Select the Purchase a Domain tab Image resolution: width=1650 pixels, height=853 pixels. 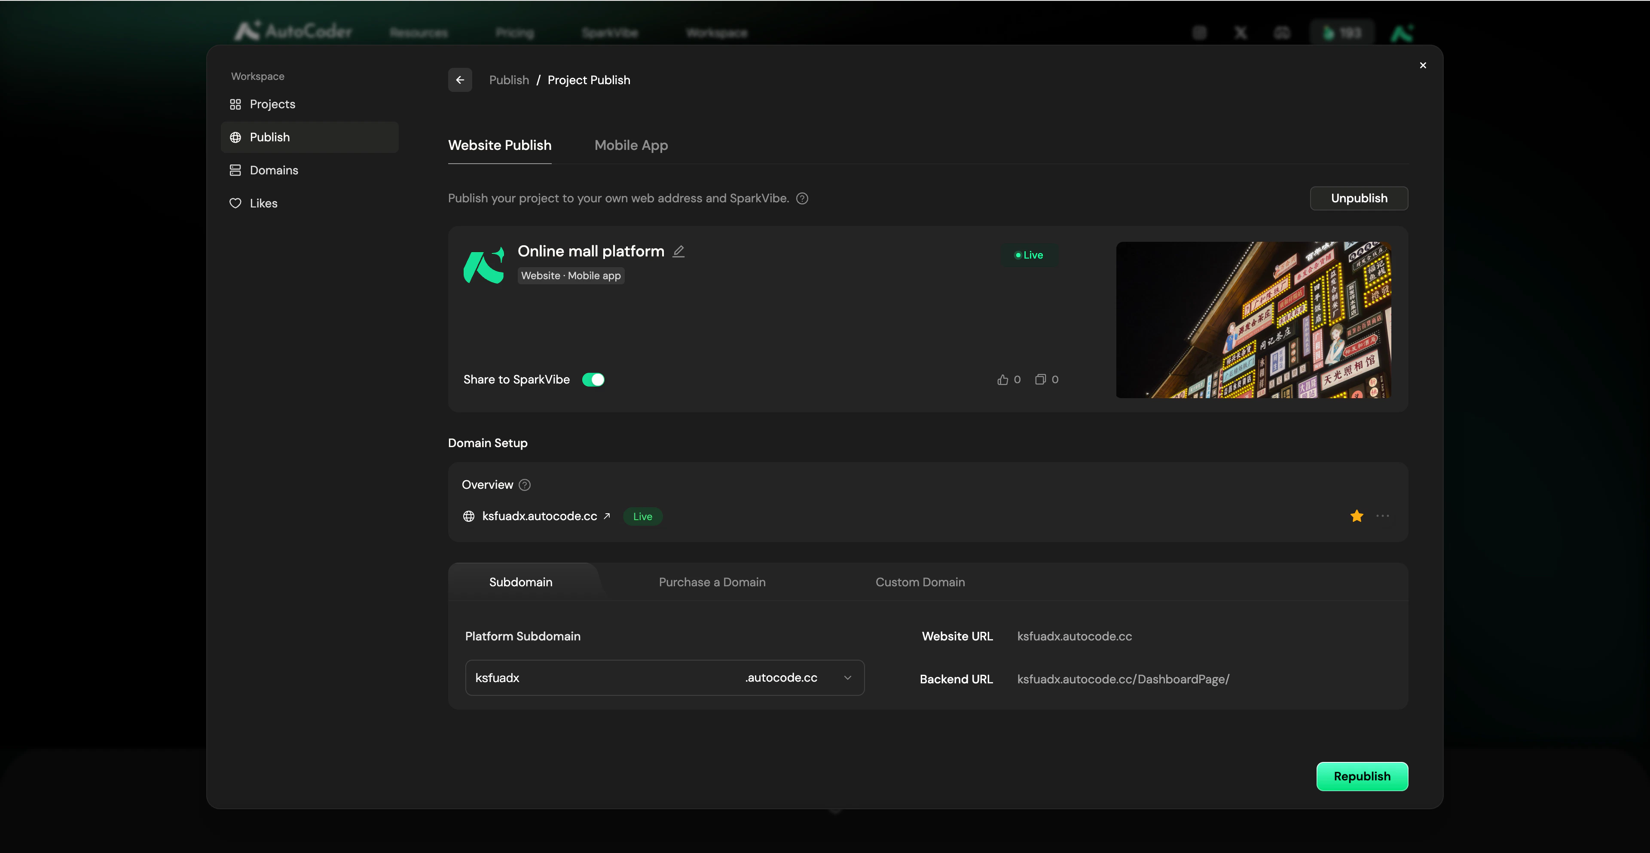point(712,582)
